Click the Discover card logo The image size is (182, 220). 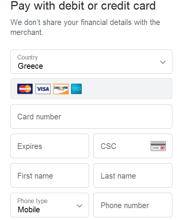[x=61, y=89]
